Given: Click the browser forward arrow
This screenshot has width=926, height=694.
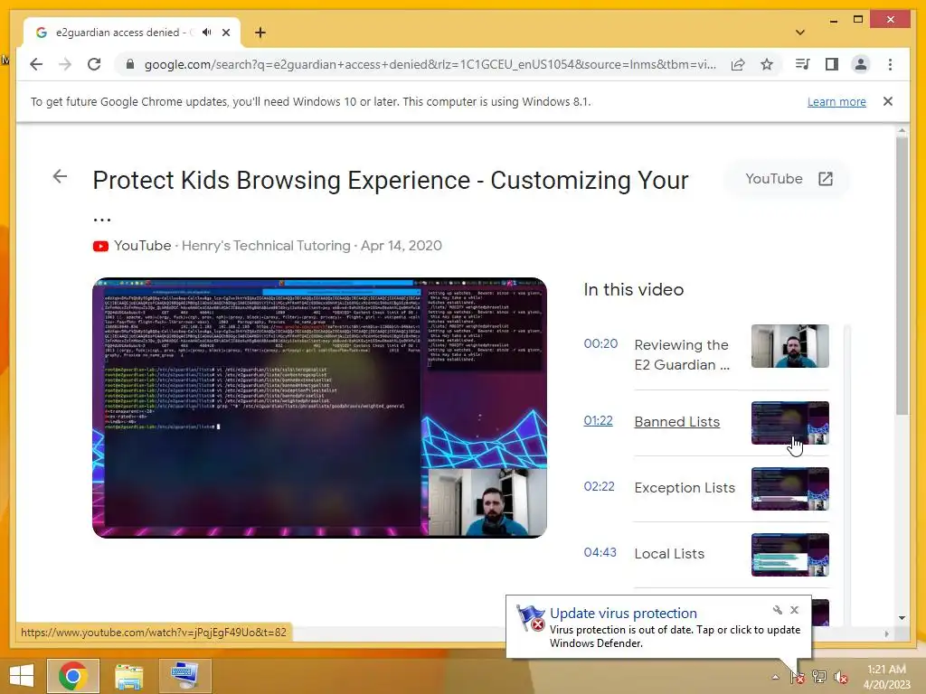Looking at the screenshot, I should click(65, 64).
